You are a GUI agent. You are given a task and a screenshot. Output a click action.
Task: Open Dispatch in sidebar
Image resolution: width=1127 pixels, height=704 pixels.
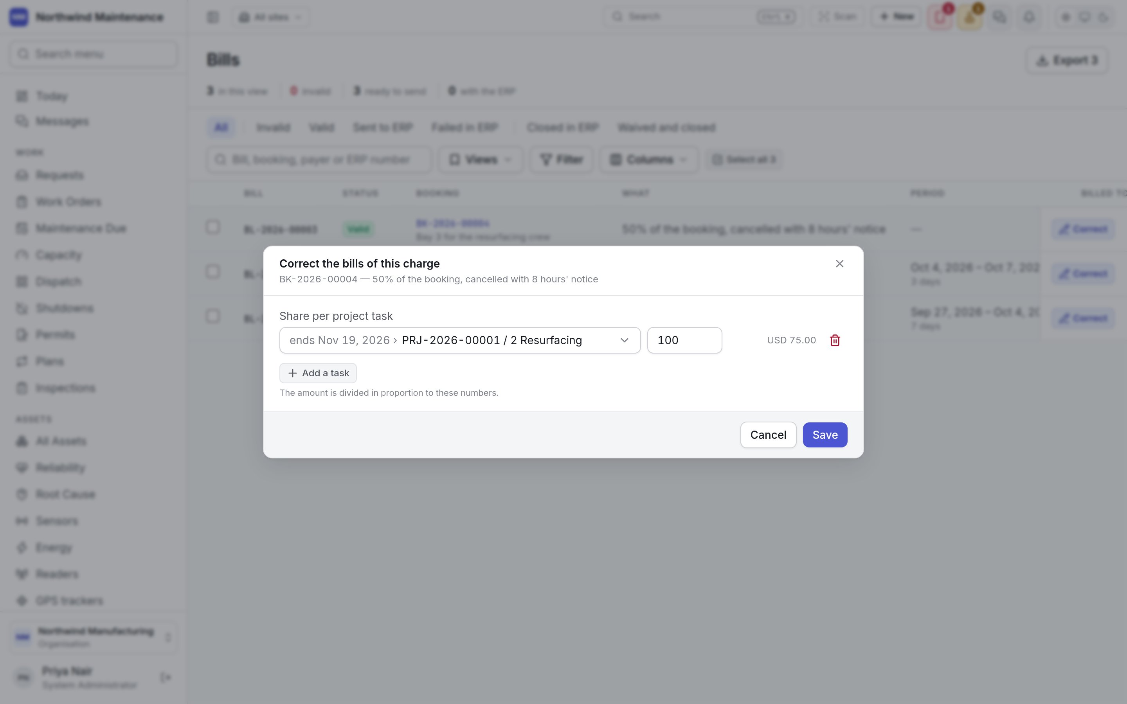pos(93,281)
